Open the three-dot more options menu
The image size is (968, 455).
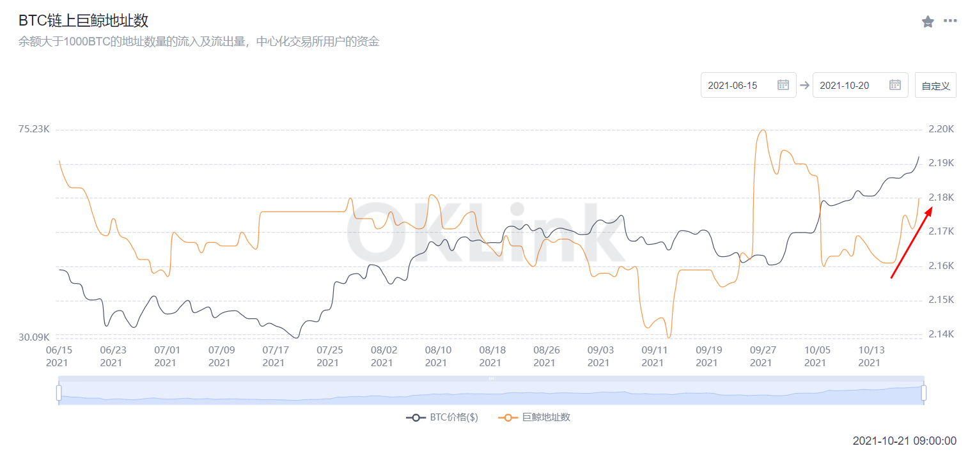951,21
